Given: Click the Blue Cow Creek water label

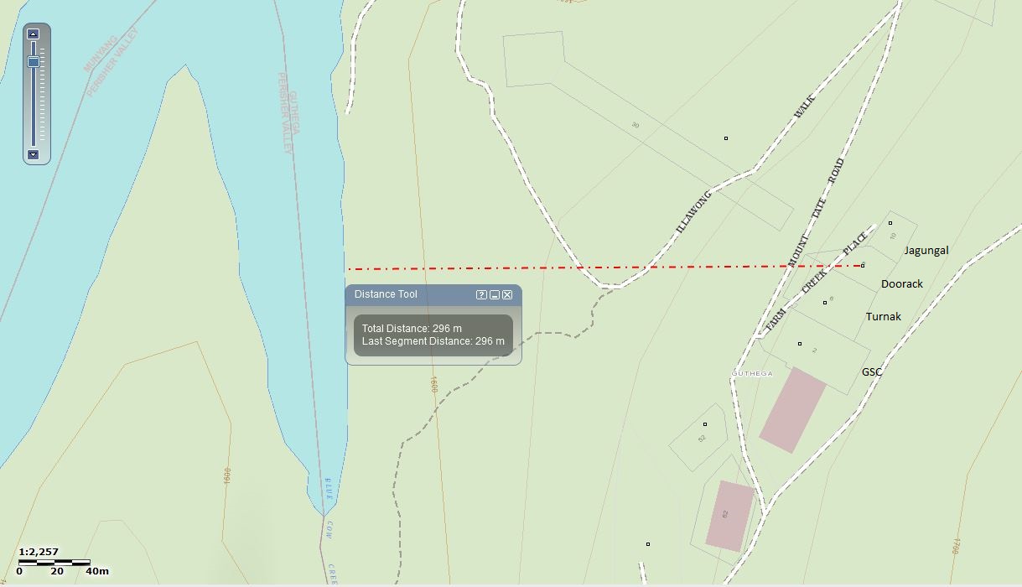Looking at the screenshot, I should 329,527.
